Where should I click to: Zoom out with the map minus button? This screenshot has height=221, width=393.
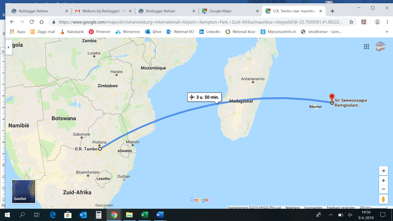point(383,189)
